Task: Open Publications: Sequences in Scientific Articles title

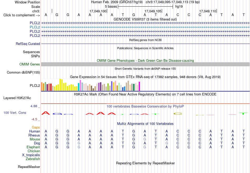Action: (x=145, y=48)
